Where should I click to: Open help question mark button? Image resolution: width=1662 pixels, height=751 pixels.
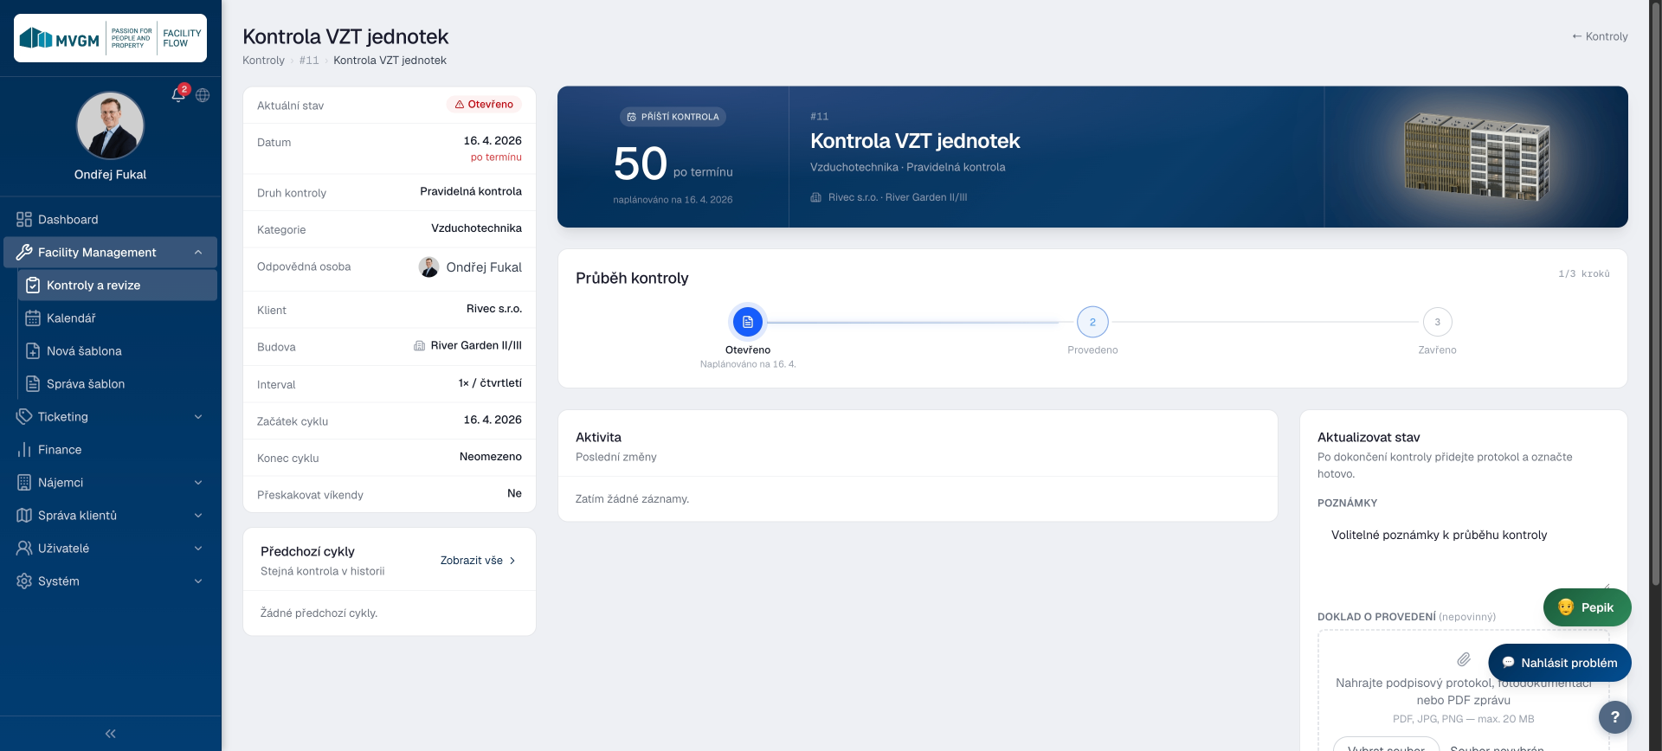pyautogui.click(x=1614, y=717)
